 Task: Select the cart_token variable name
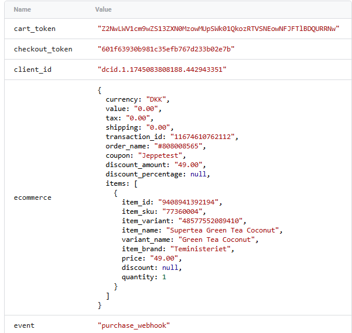pyautogui.click(x=35, y=29)
